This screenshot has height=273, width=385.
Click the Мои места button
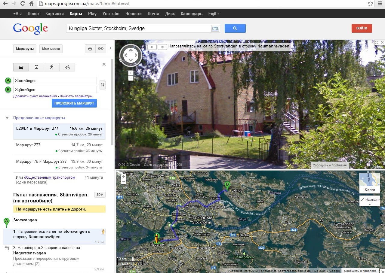(x=51, y=49)
